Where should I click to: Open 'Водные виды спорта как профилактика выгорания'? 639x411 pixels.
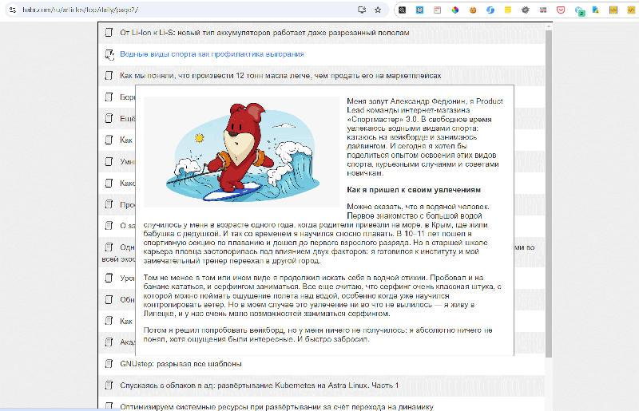click(x=212, y=54)
